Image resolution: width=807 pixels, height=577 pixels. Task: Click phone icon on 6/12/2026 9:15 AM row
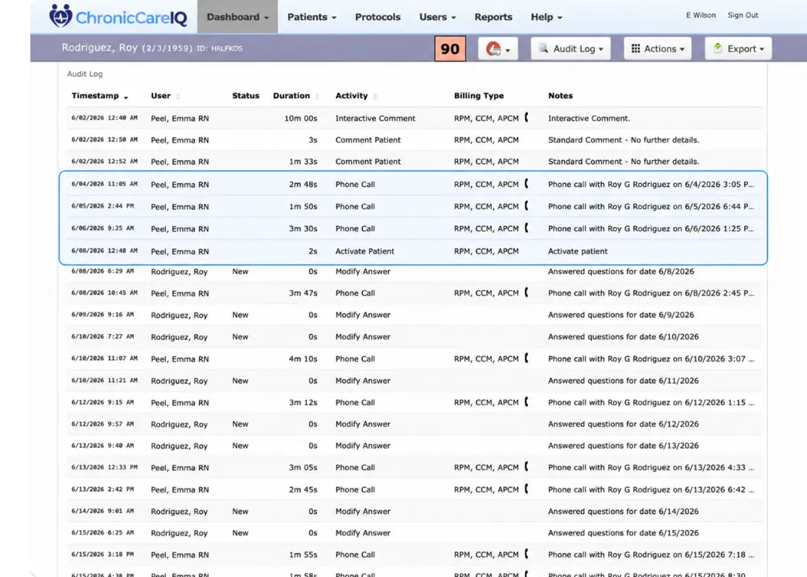pyautogui.click(x=526, y=402)
